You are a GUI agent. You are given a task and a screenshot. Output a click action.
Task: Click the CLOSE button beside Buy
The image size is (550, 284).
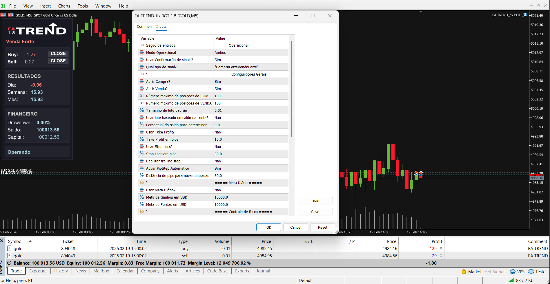(58, 54)
